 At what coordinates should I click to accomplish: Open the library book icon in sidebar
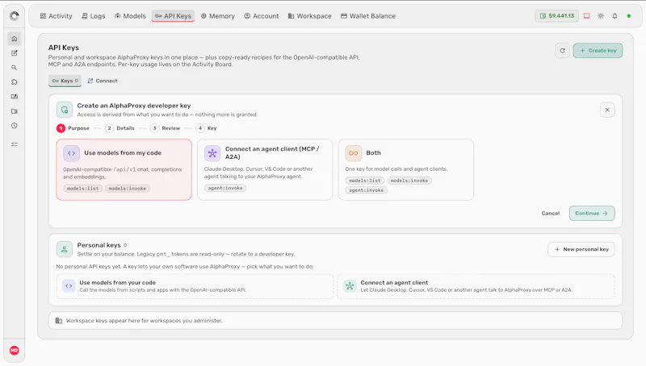[x=15, y=97]
